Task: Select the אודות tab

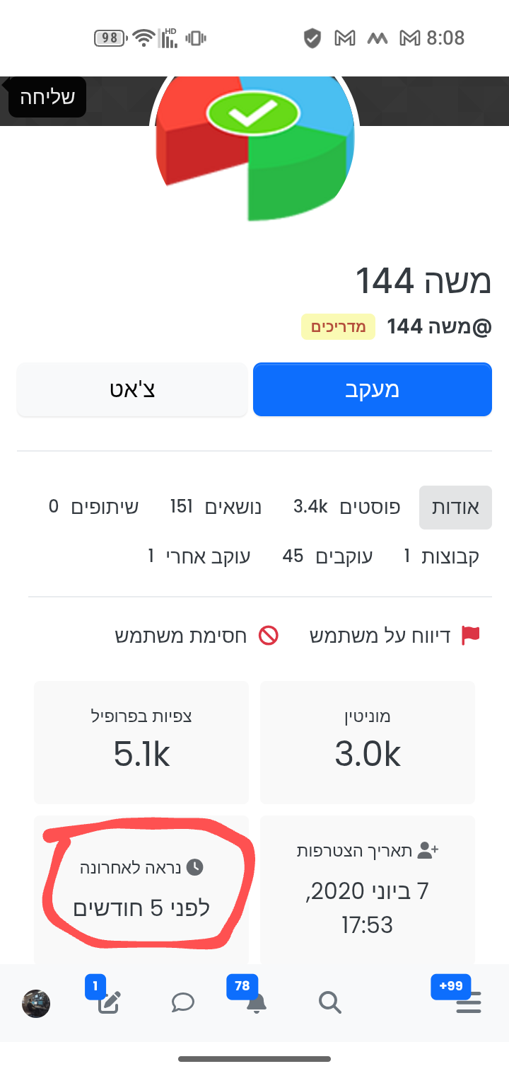Action: click(x=455, y=507)
